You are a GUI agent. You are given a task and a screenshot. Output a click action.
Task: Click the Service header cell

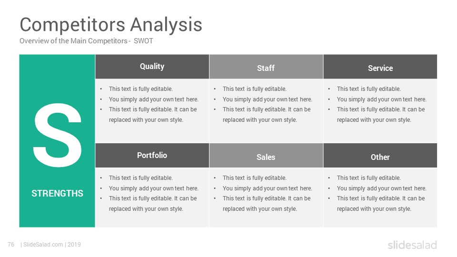tap(380, 67)
